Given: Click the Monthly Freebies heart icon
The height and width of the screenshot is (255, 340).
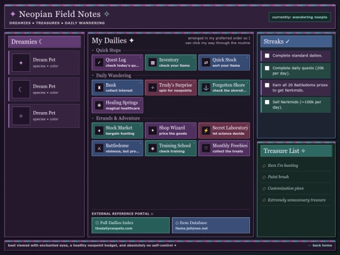Looking at the screenshot, I should (x=206, y=149).
